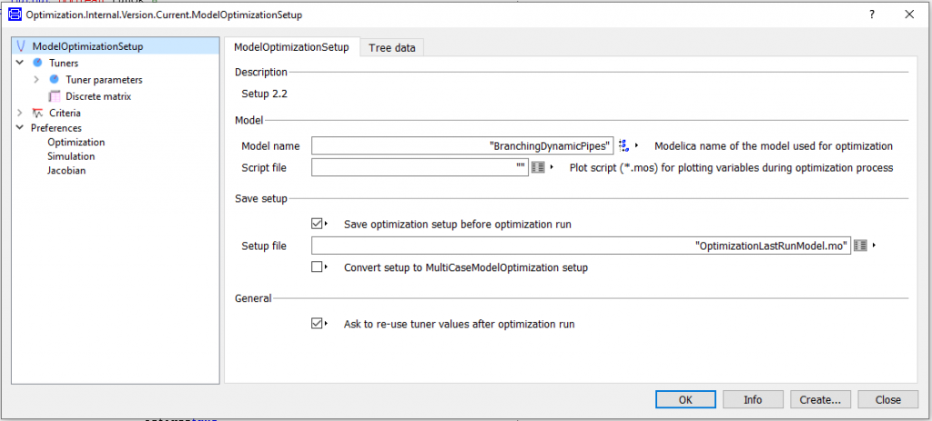Click the Tuner parameters sphere icon
Image resolution: width=932 pixels, height=421 pixels.
tap(54, 79)
